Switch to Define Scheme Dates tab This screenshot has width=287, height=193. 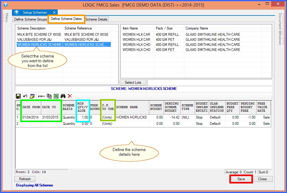pos(66,19)
